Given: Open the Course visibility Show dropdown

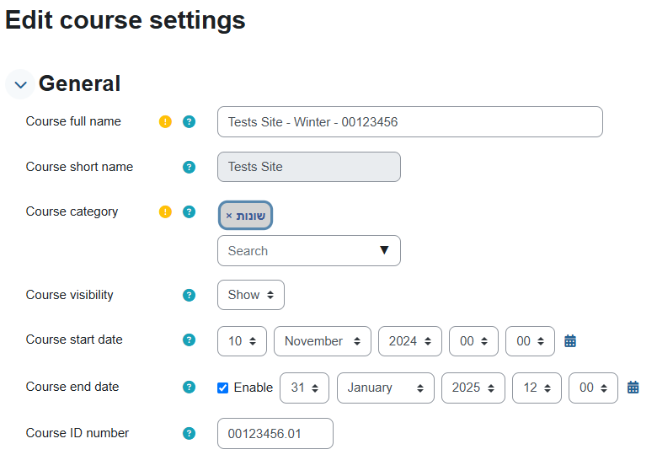Looking at the screenshot, I should coord(250,295).
